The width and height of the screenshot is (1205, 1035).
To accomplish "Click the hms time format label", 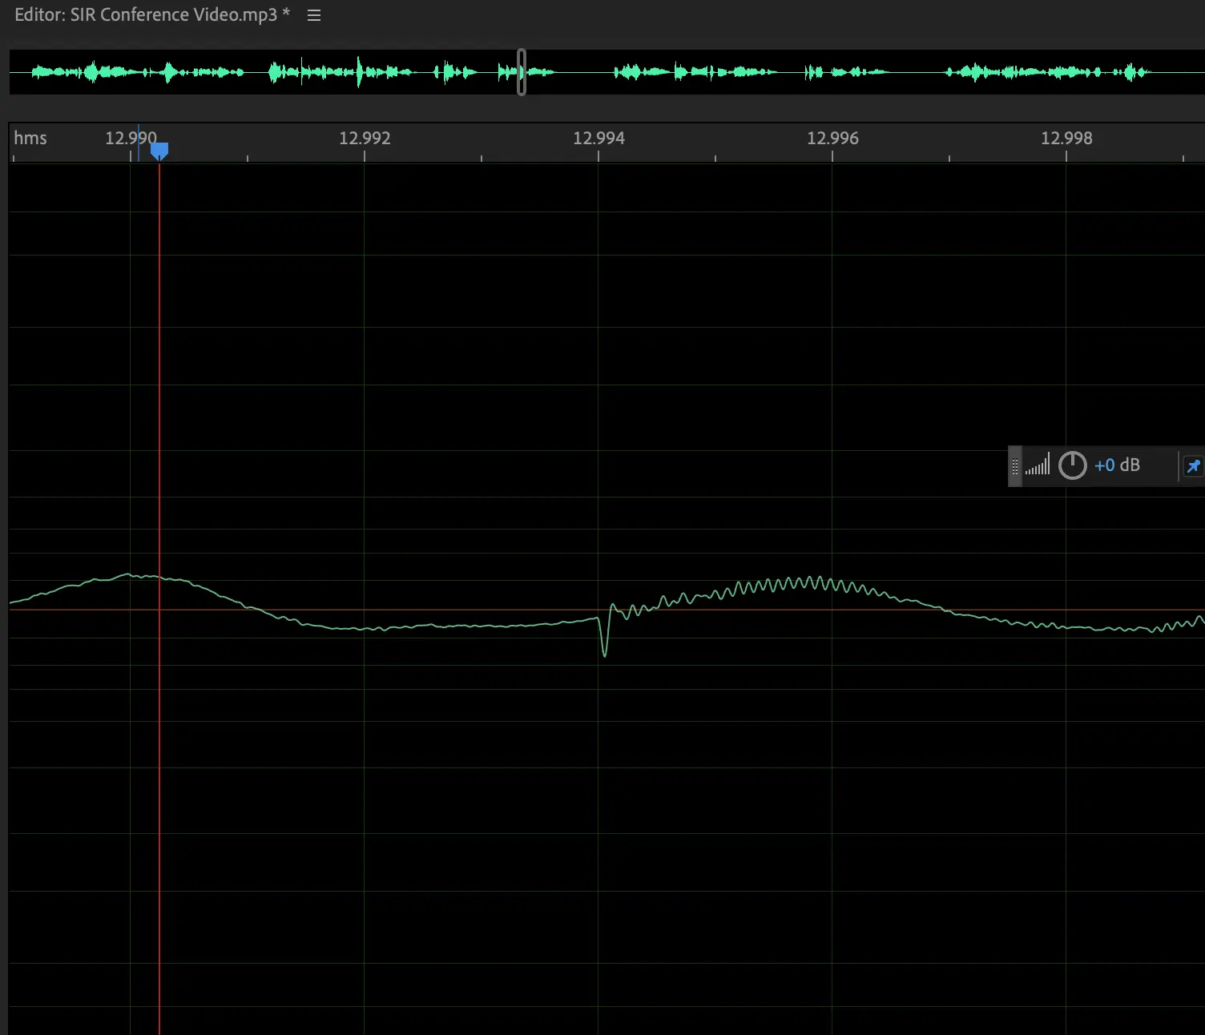I will click(30, 138).
